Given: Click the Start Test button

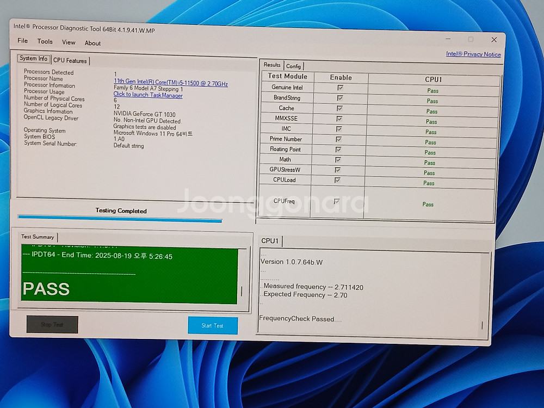Looking at the screenshot, I should (x=213, y=325).
